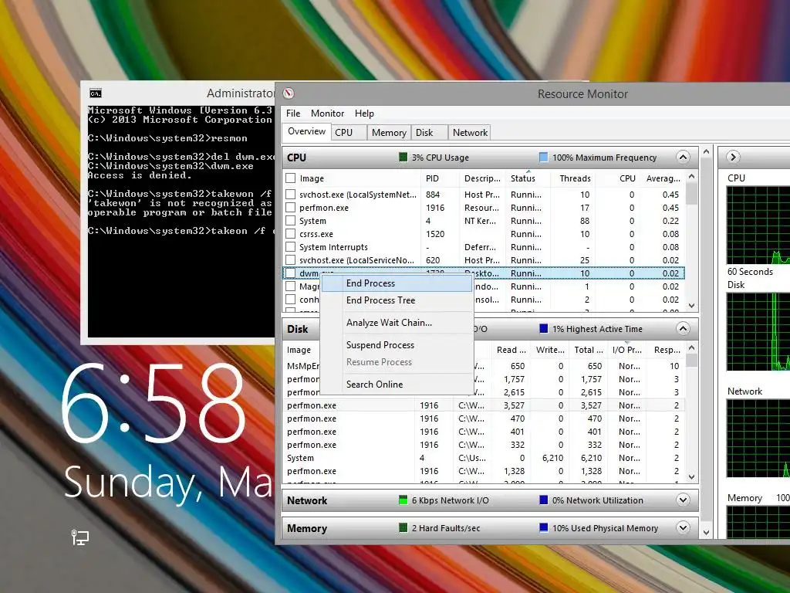The height and width of the screenshot is (593, 790).
Task: Click CPU list scrollbar down arrow
Action: [691, 306]
